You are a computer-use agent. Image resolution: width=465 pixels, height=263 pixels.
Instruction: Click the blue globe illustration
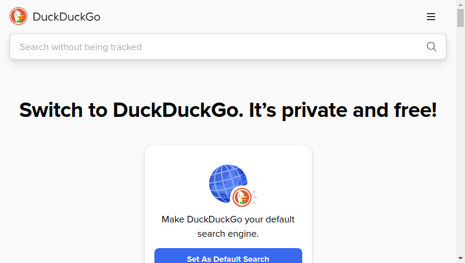(227, 182)
